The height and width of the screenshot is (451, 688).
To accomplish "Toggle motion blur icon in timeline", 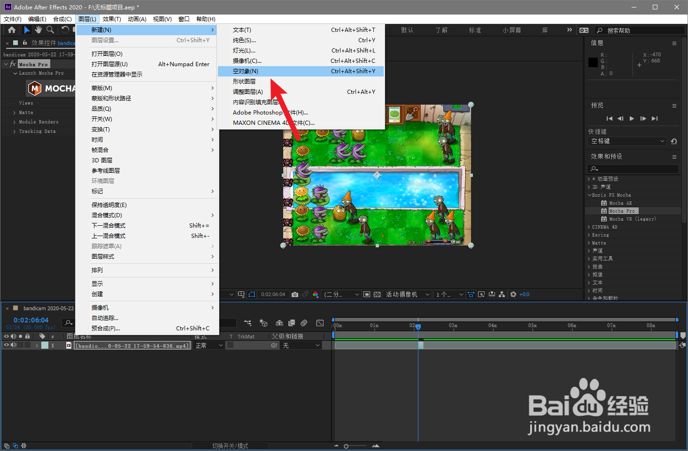I will tap(304, 323).
